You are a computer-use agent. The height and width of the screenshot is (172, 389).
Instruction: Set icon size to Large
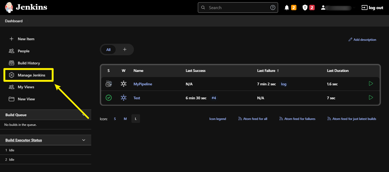(x=135, y=119)
